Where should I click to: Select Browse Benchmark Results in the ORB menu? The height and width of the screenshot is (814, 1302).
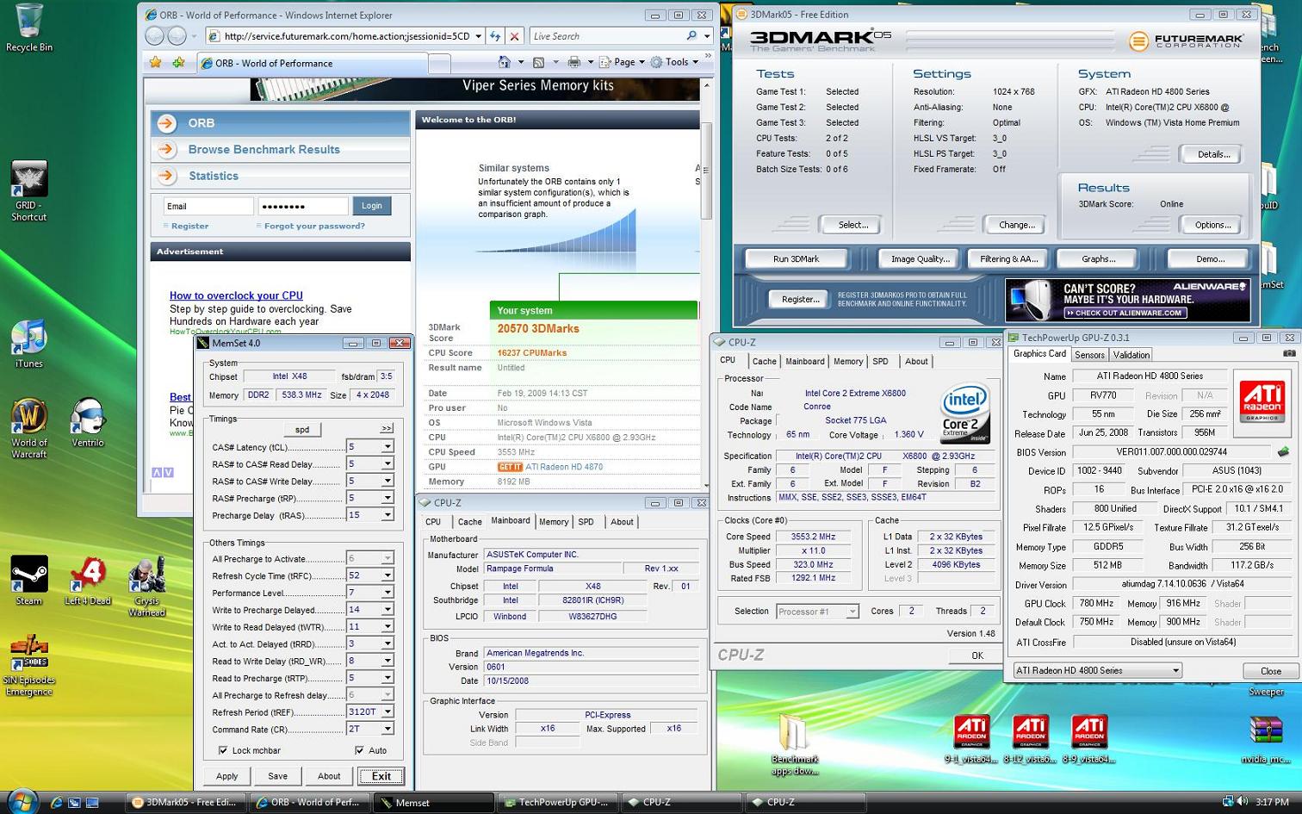click(x=263, y=149)
